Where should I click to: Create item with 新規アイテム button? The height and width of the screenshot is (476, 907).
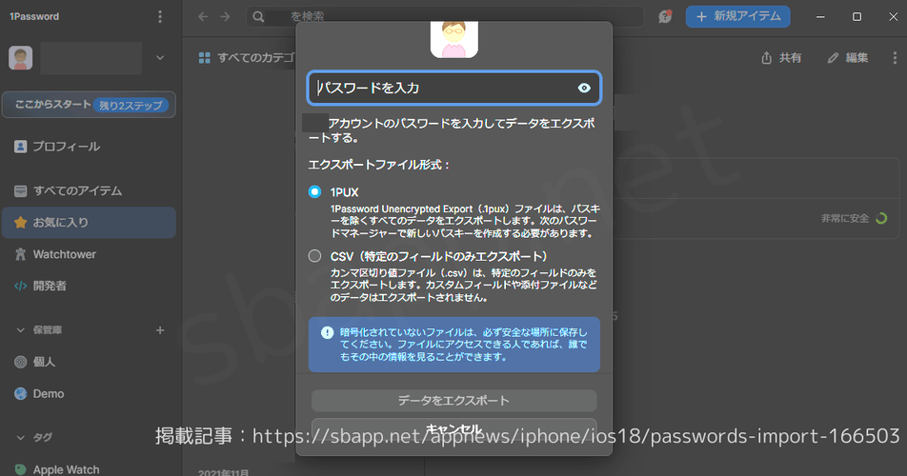[738, 17]
